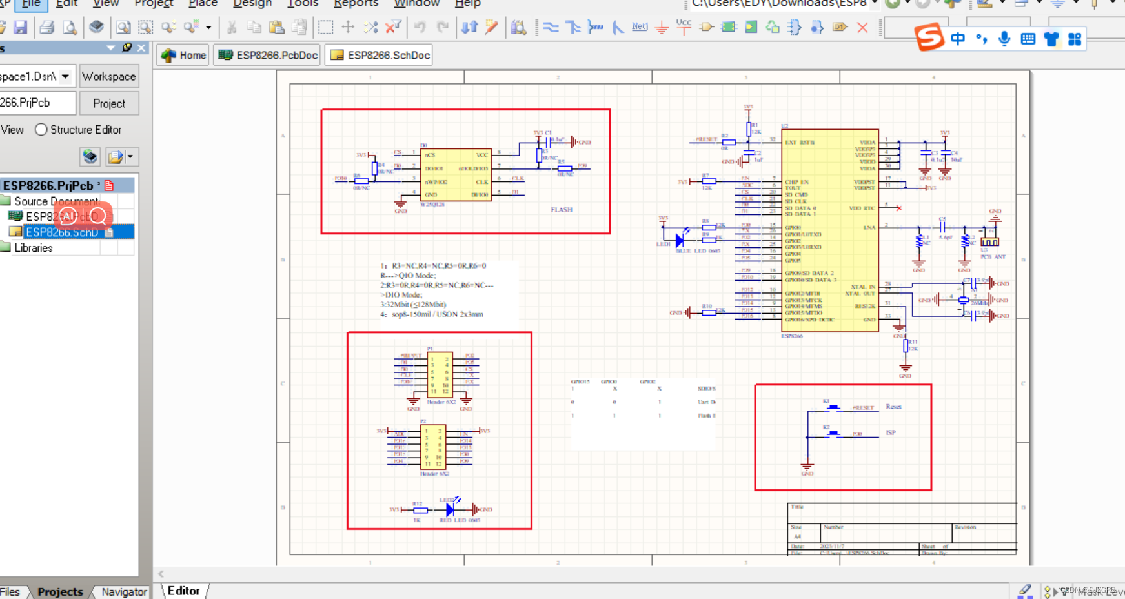Select the Place Part gate icon
This screenshot has width=1125, height=599.
tap(707, 27)
